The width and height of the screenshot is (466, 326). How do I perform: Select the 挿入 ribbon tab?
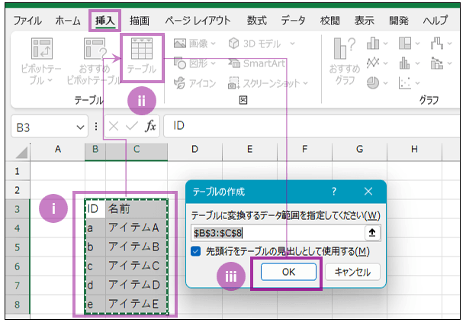tap(104, 21)
